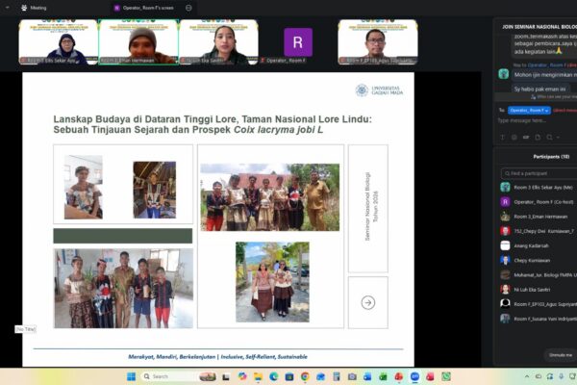Select Ellis Sekar Ayu's video thumbnail
The image size is (577, 385).
(58, 42)
